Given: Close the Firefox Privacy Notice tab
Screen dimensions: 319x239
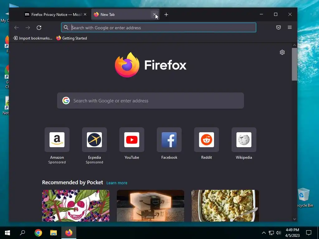Looking at the screenshot, I should (x=85, y=14).
